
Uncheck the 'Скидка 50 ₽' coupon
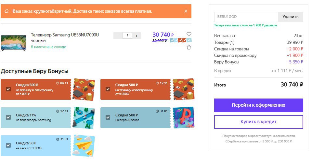8,145
